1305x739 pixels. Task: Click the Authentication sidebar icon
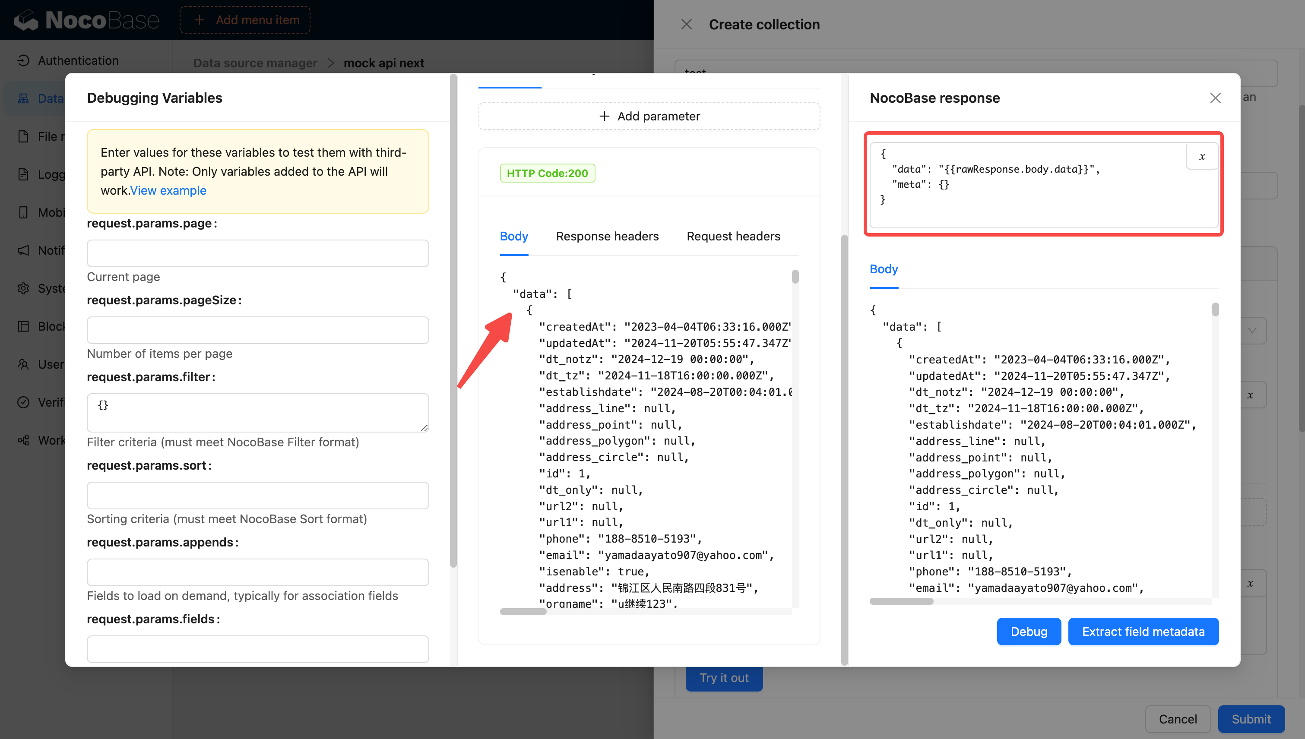[23, 60]
